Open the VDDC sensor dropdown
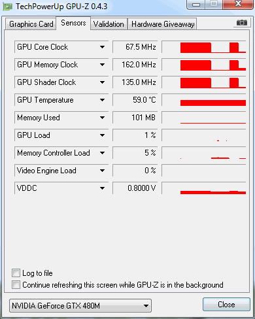 pyautogui.click(x=102, y=188)
